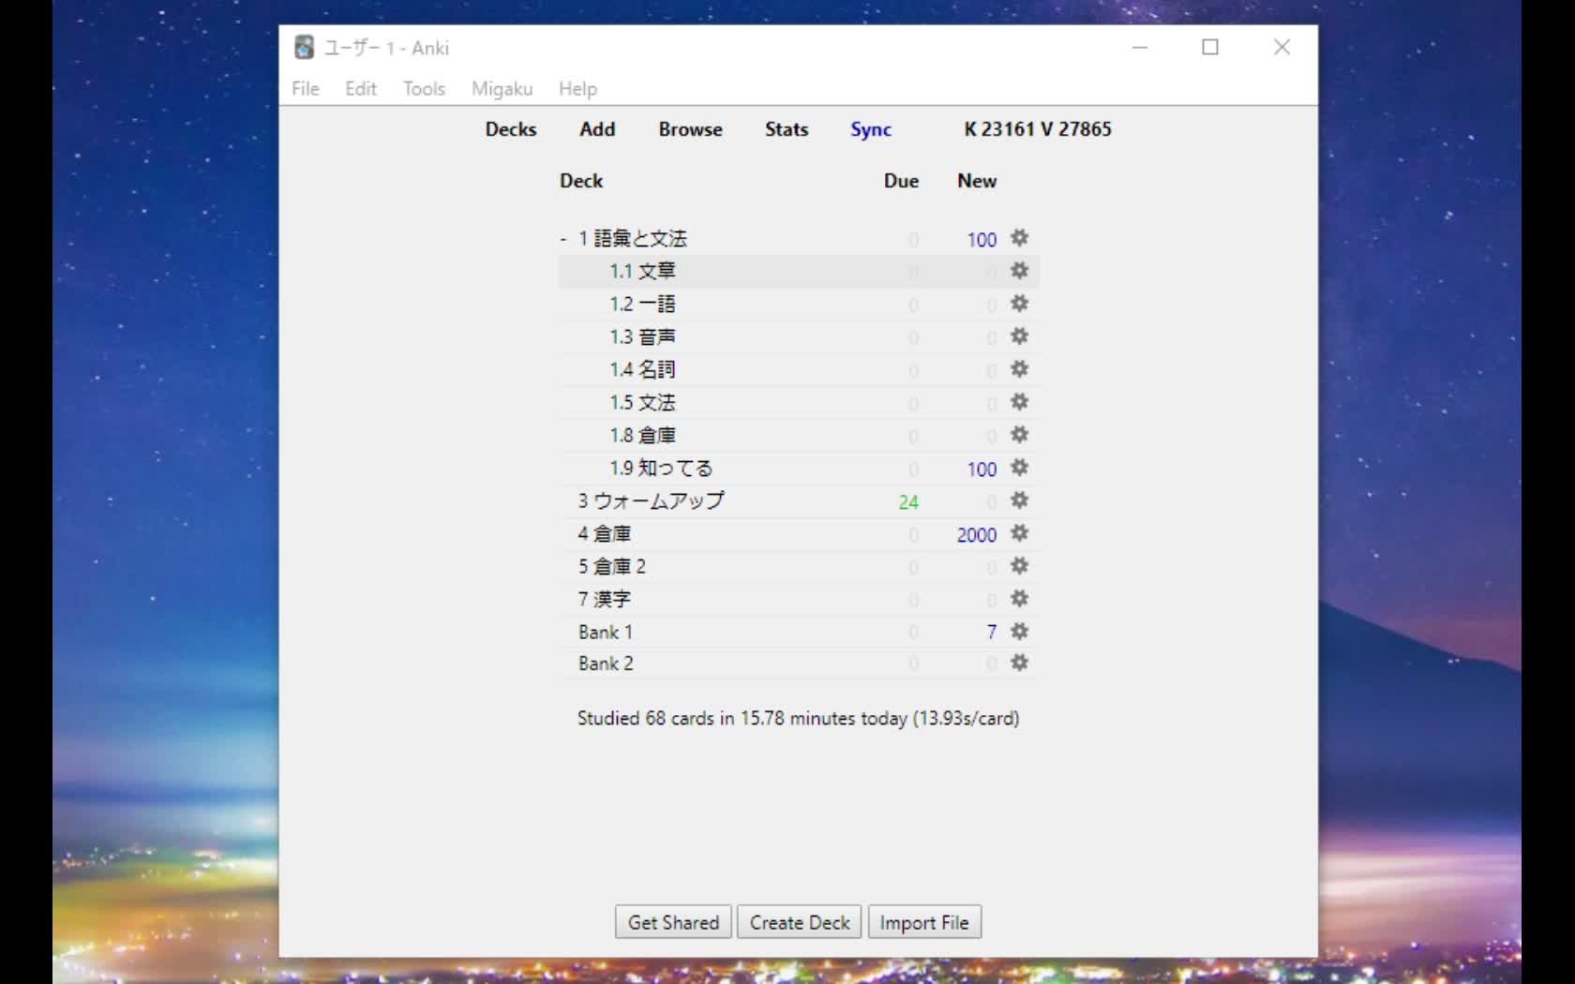The height and width of the screenshot is (984, 1575).
Task: Select the 1.9 知ってる subdeck
Action: point(662,468)
